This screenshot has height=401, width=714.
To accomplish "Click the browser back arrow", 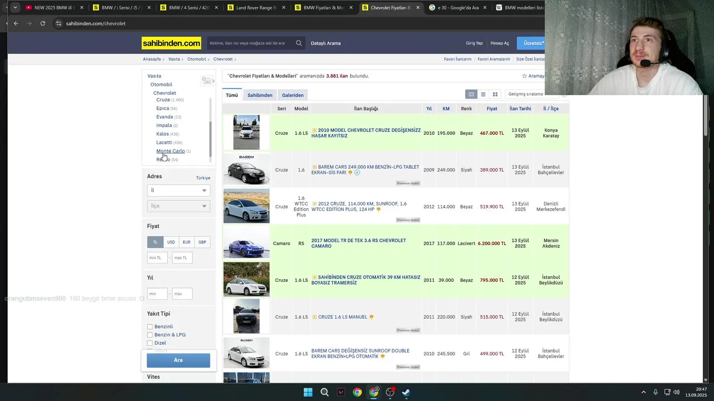I will click(16, 23).
